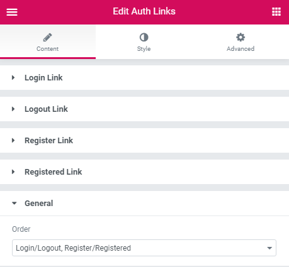Screen dimensions: 289x267
Task: Click the arrow beside Login Link
Action: click(13, 78)
